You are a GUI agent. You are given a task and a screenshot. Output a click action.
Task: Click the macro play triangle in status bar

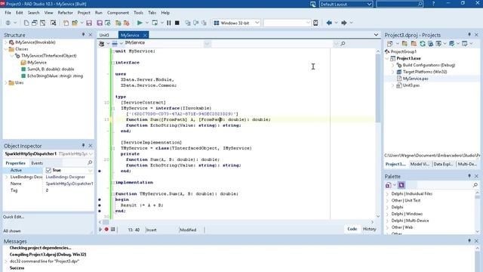coord(100,230)
